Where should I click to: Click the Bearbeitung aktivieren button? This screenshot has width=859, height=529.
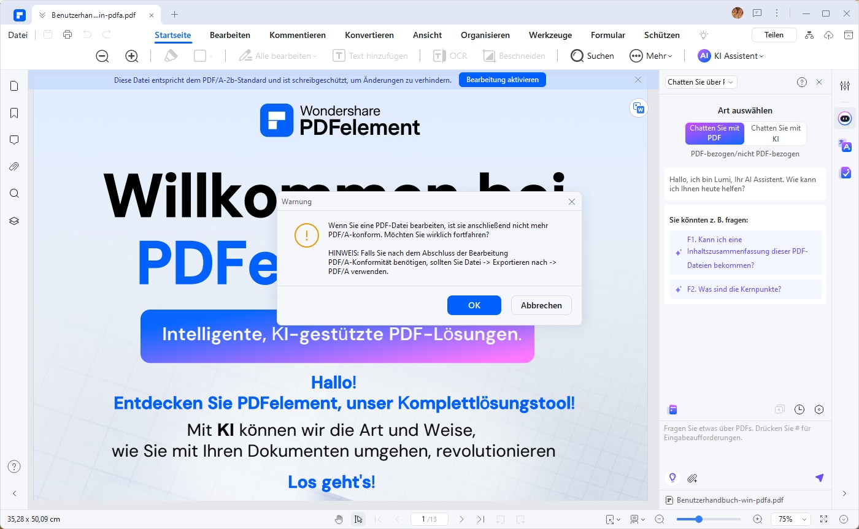click(x=502, y=80)
